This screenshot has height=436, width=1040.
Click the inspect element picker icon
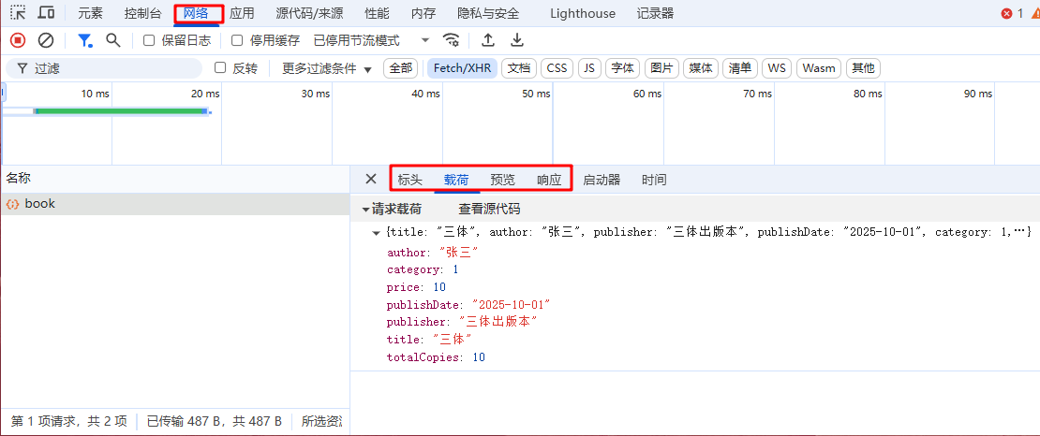point(18,13)
